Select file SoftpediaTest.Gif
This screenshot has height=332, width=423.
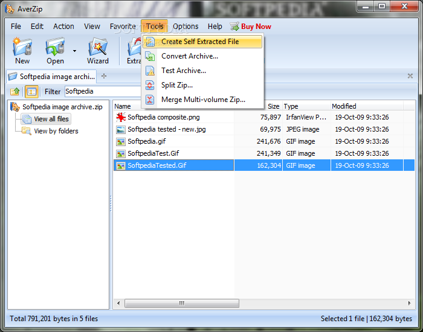pos(153,153)
